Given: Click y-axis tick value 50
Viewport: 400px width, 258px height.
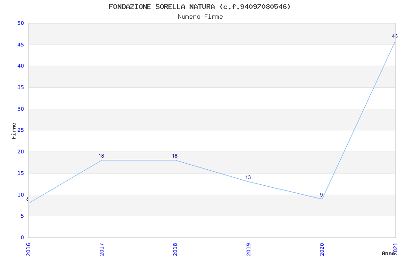Looking at the screenshot, I should (21, 23).
